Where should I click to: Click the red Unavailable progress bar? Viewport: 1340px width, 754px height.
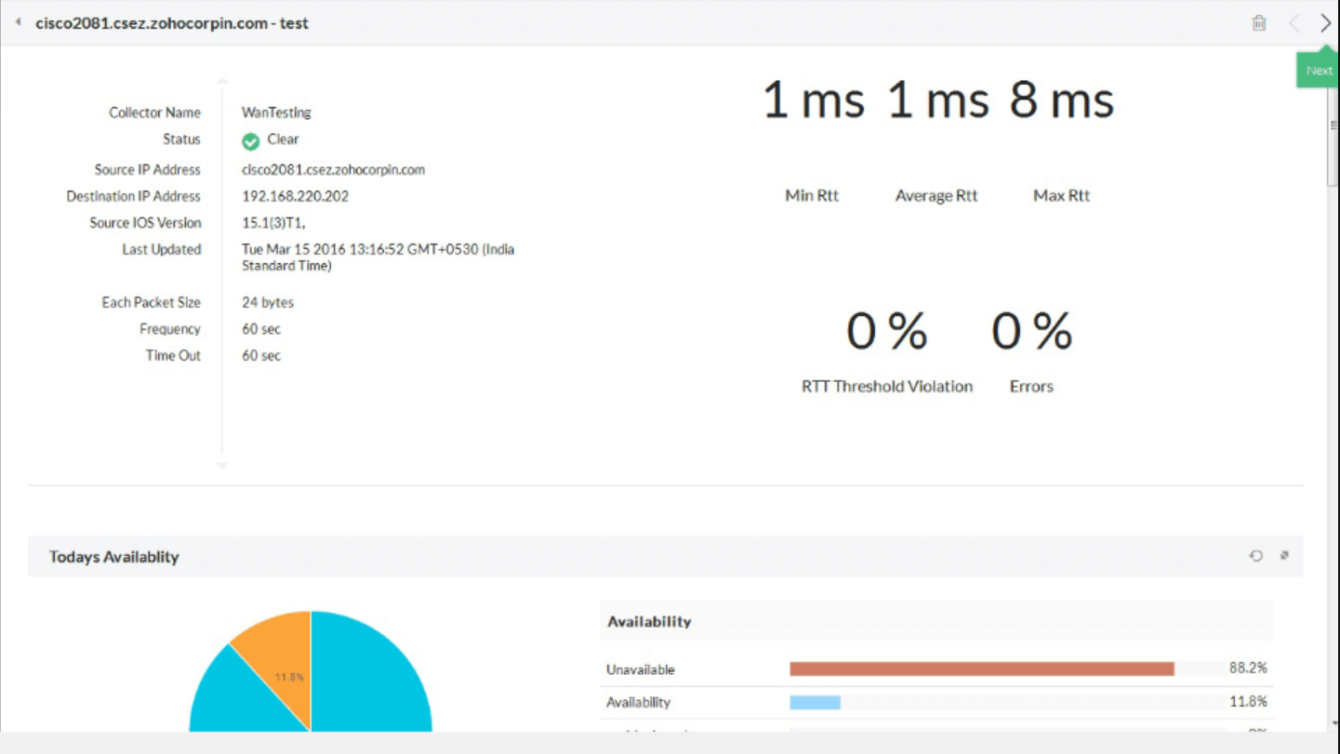982,668
